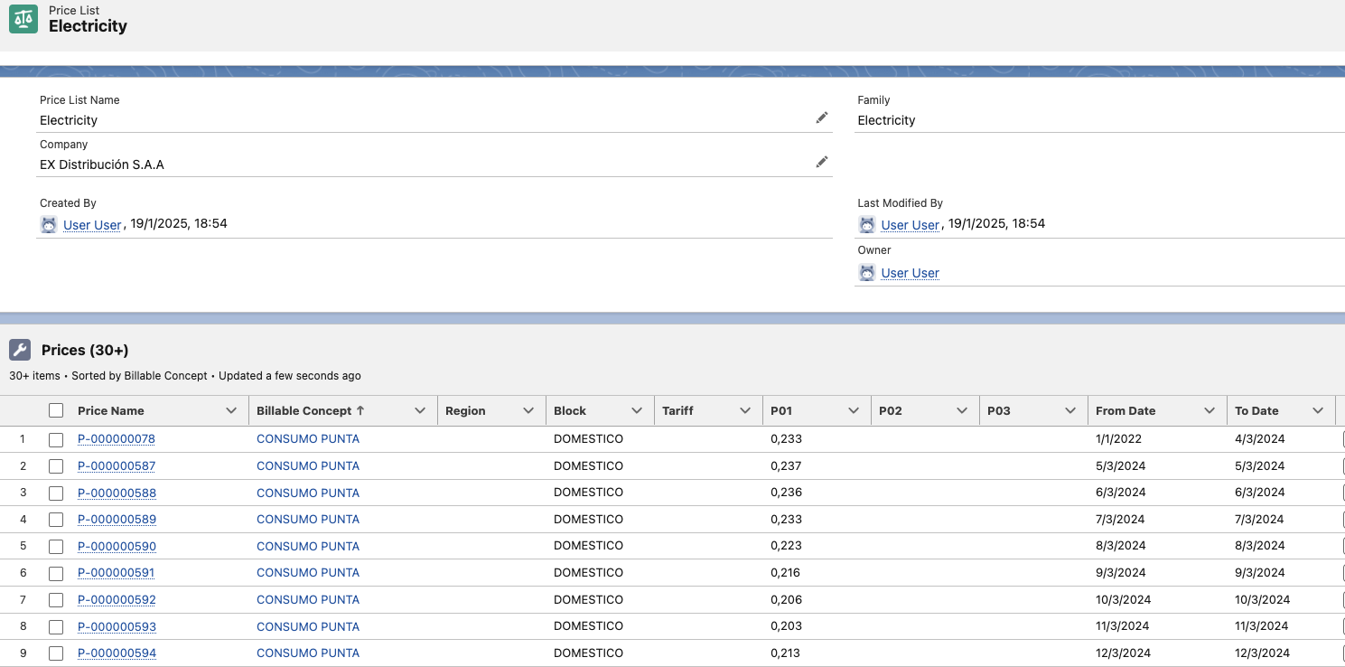Open CONSUMO PUNTA in row P-000000078
The image size is (1345, 667).
[308, 439]
